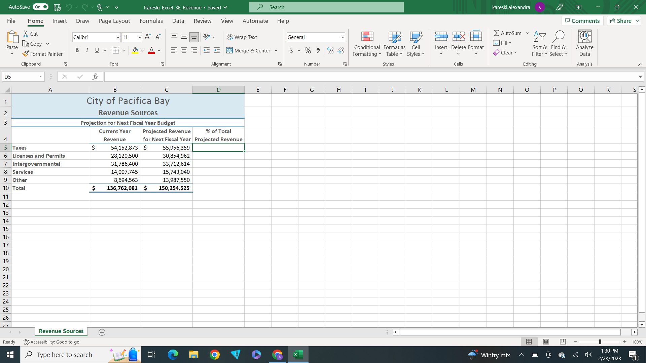Click the Merge & Center icon
646x363 pixels.
point(230,51)
